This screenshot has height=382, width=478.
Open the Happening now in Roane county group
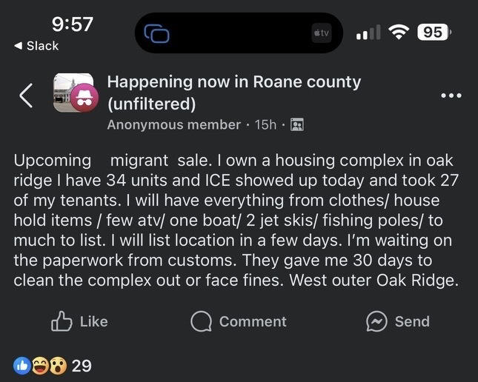233,92
